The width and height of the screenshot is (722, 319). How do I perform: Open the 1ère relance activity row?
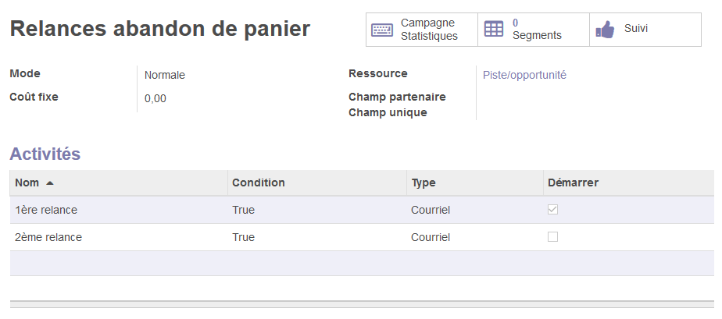point(46,210)
